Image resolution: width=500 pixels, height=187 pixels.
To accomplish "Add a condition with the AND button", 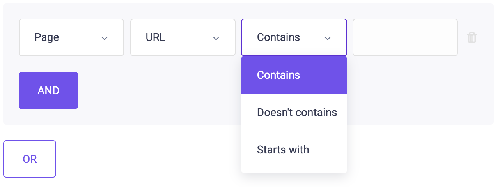I will (x=48, y=90).
